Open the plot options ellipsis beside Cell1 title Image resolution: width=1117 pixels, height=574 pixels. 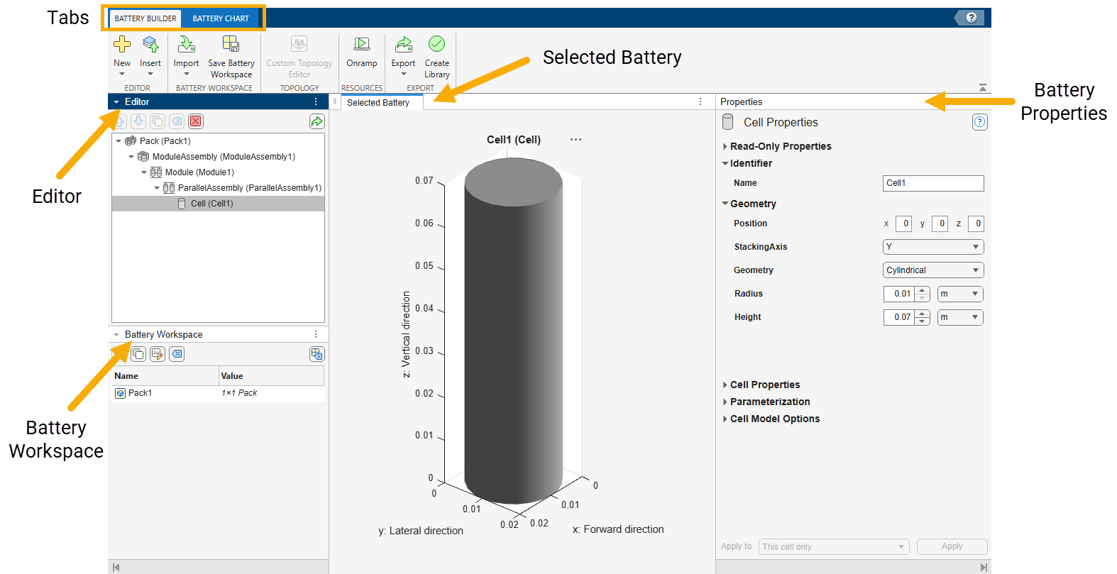(576, 140)
